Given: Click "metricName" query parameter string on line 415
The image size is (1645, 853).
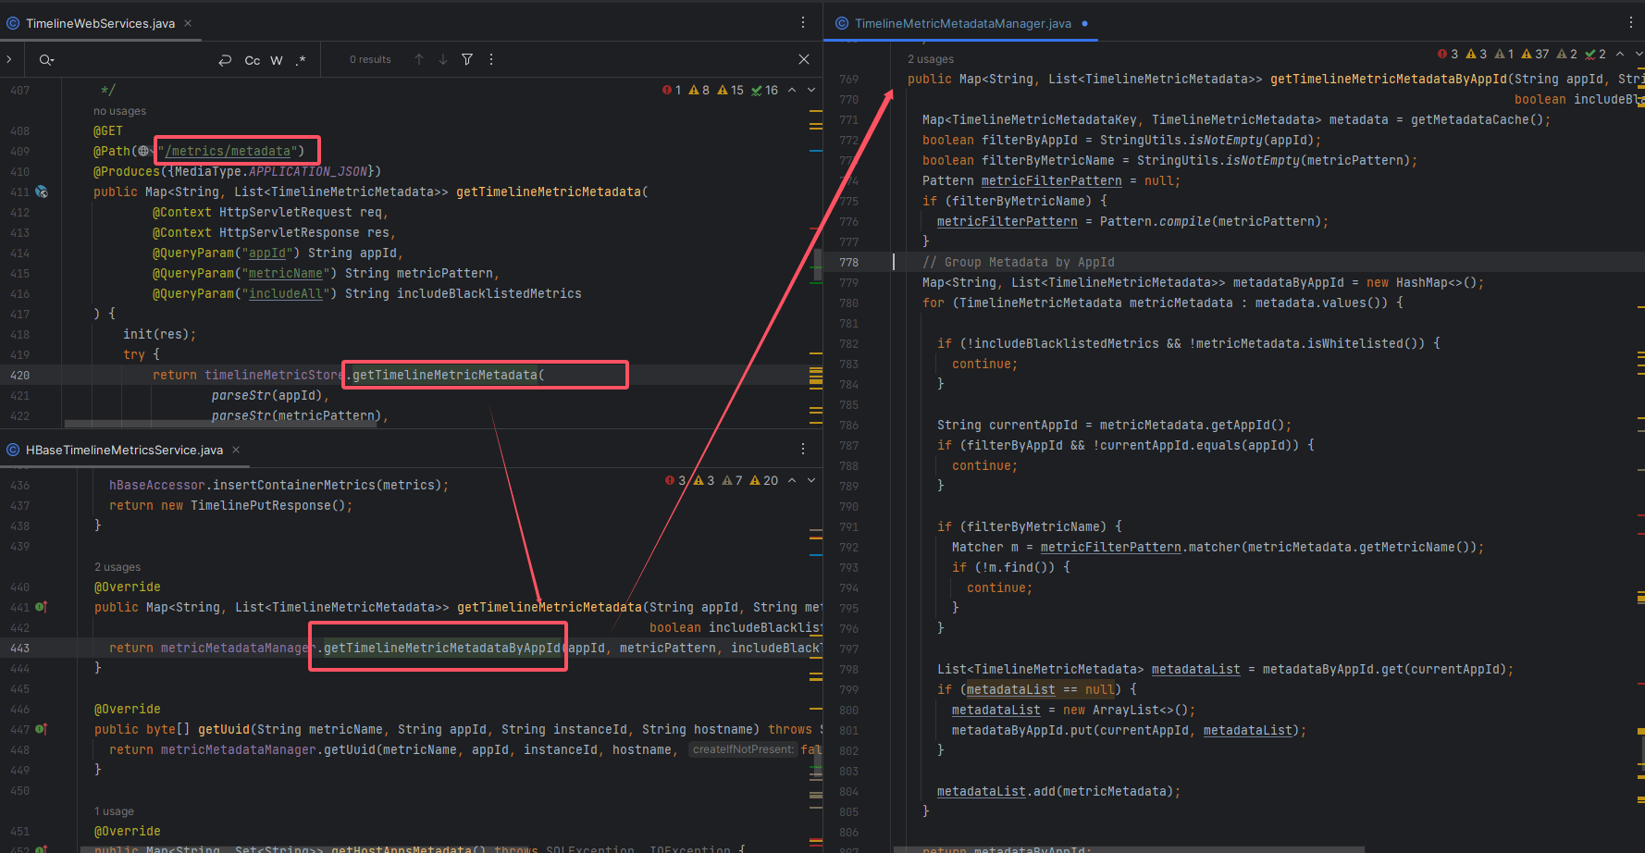Looking at the screenshot, I should [286, 273].
